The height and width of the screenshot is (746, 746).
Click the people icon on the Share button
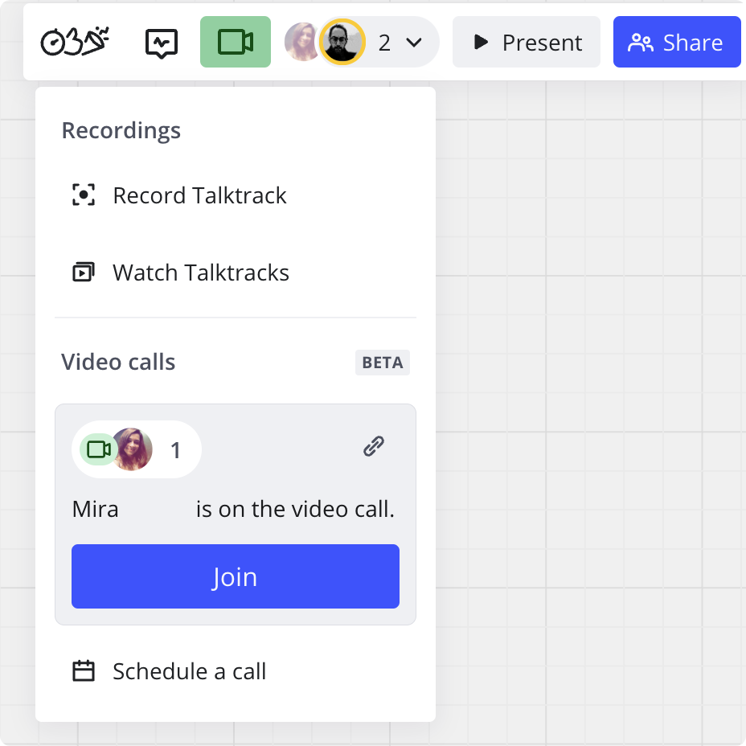(642, 41)
